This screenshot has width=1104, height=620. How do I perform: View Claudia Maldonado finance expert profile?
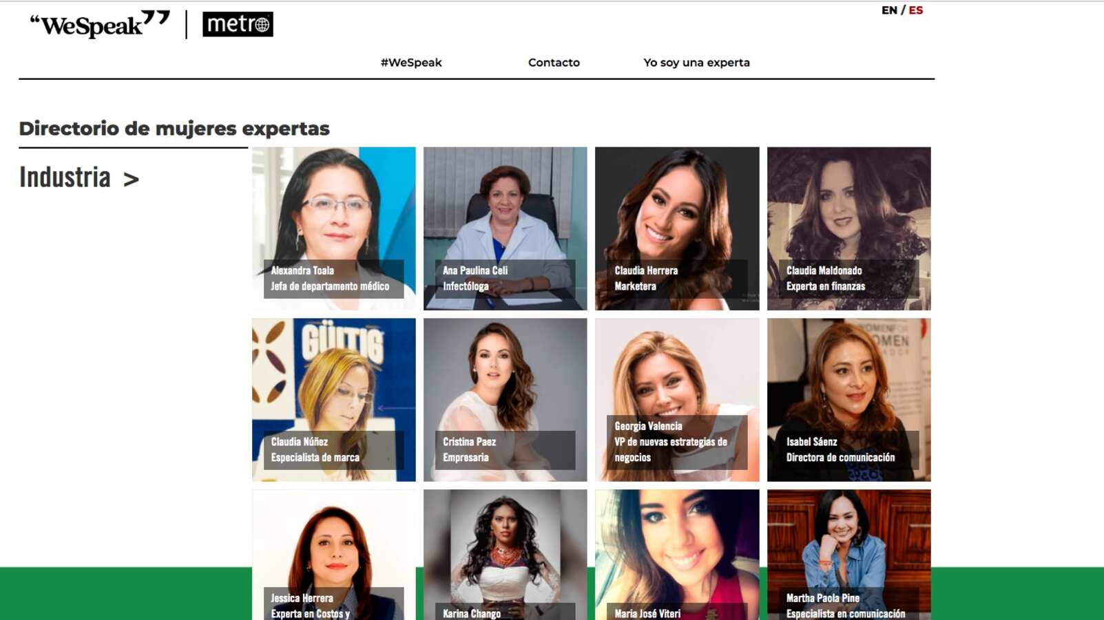[849, 228]
